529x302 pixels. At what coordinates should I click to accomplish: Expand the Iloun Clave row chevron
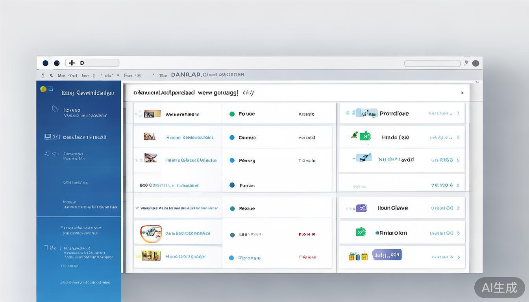click(458, 208)
